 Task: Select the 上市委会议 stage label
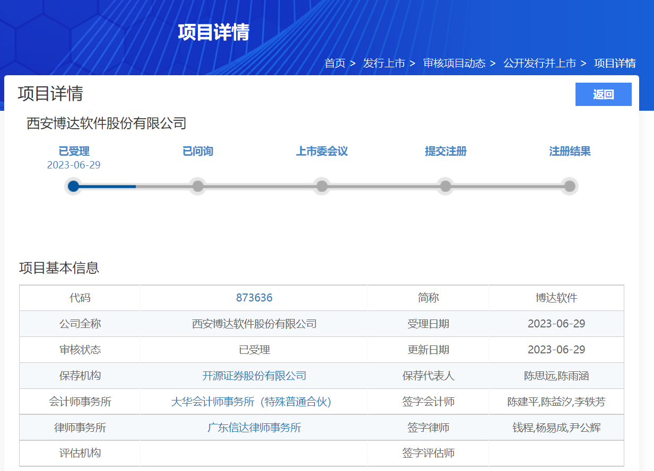click(x=322, y=152)
